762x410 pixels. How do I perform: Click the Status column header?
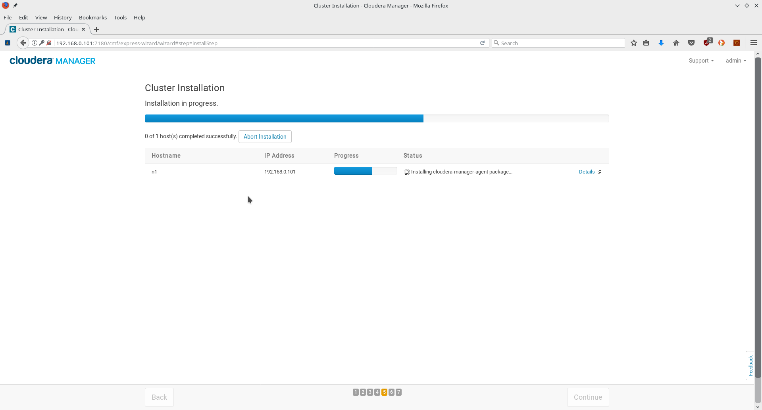pos(413,156)
